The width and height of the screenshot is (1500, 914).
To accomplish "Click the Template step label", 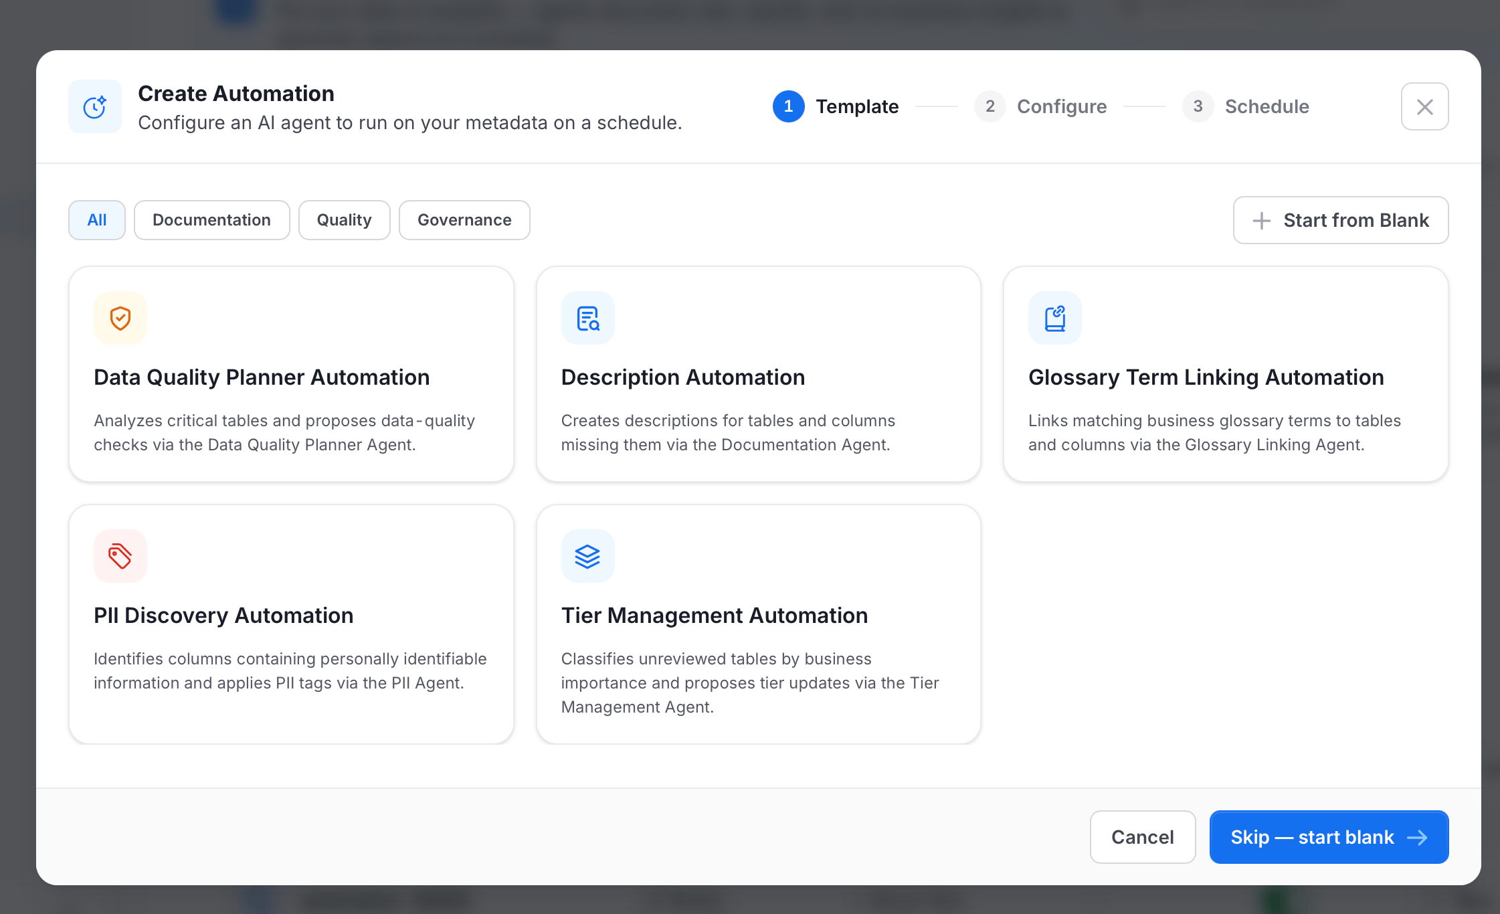I will (857, 106).
